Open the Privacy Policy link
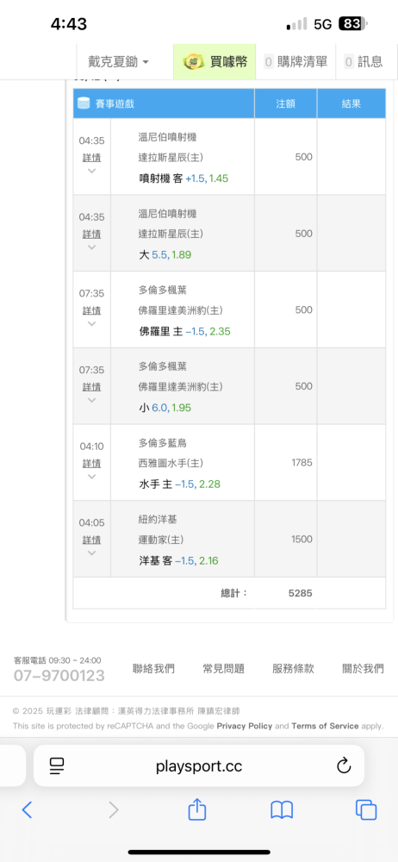Screen dimensions: 398x862 (x=245, y=726)
